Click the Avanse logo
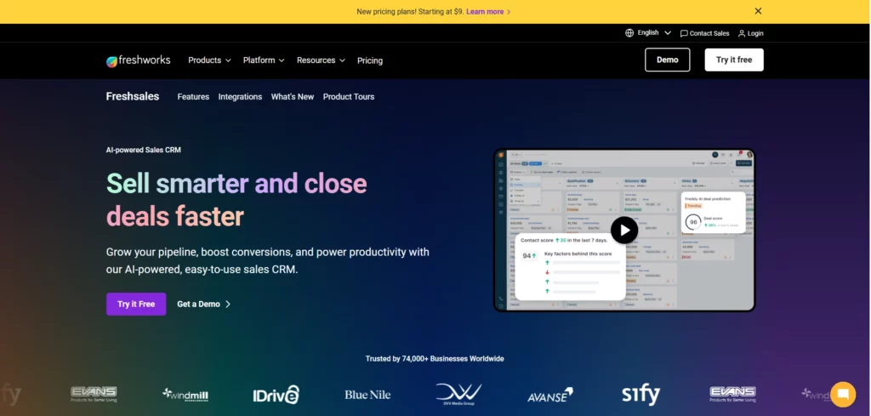871x416 pixels. coord(550,395)
